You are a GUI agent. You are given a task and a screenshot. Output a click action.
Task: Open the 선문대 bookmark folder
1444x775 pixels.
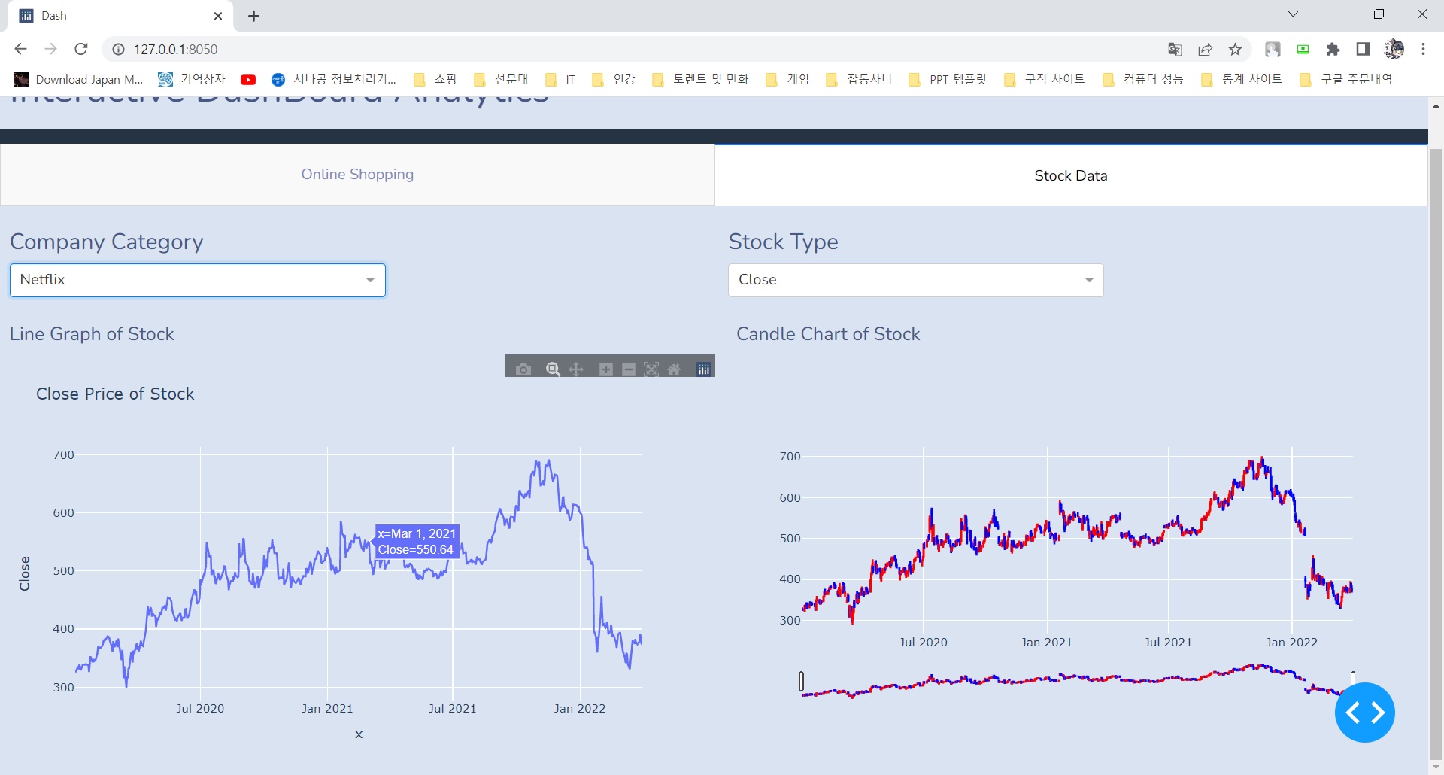point(502,80)
